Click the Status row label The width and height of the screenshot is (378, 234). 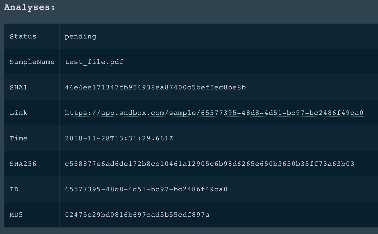click(23, 36)
